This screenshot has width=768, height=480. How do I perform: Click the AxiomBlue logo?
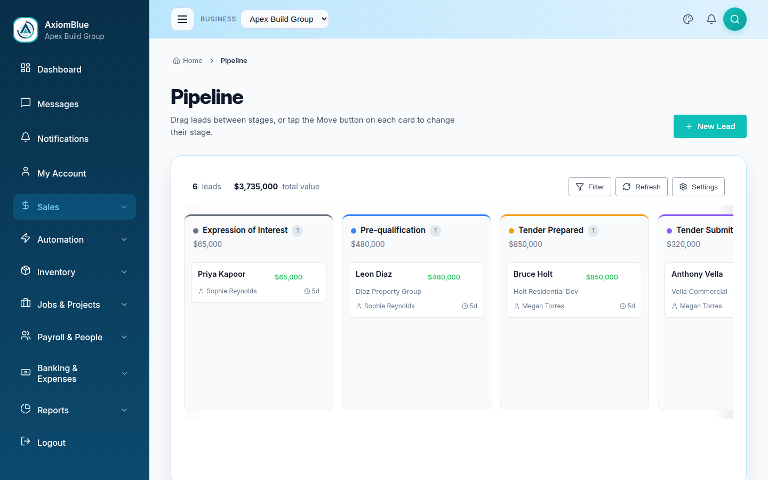(25, 30)
